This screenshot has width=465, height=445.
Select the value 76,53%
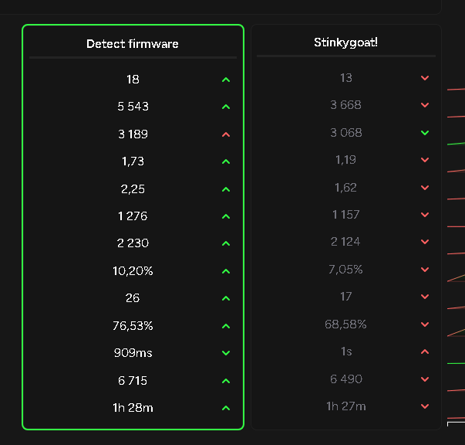coord(133,326)
